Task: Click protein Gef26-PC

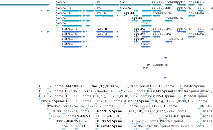Action: coord(69,44)
